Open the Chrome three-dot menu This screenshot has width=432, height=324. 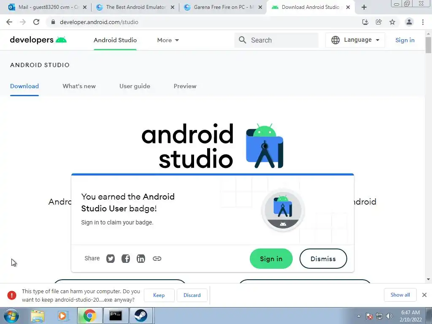pyautogui.click(x=423, y=22)
